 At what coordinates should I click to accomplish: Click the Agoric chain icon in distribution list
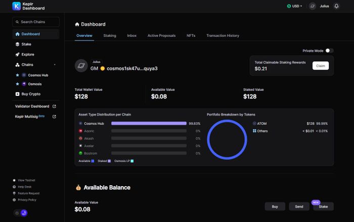pyautogui.click(x=80, y=131)
